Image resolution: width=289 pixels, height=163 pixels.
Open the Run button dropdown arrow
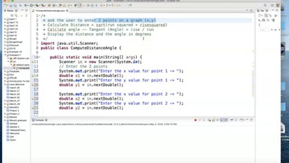coord(33,5)
